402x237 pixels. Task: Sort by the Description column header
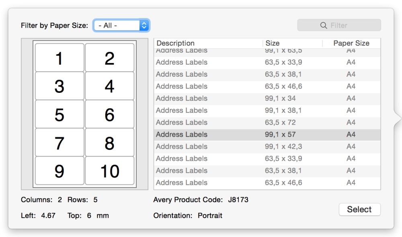tap(176, 43)
